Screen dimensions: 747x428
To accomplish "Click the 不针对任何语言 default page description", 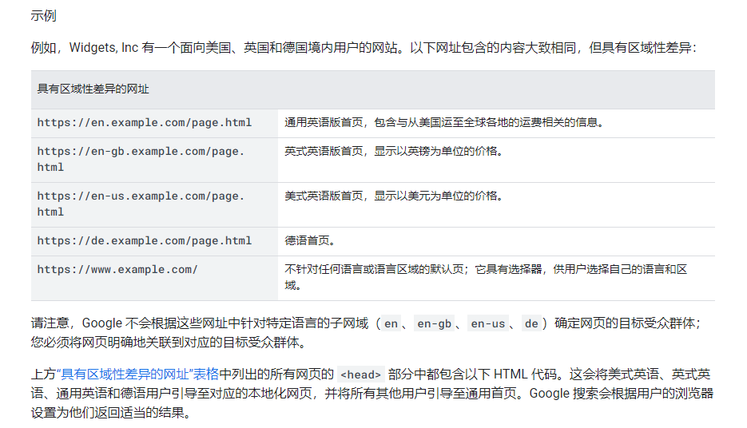I will (x=496, y=278).
